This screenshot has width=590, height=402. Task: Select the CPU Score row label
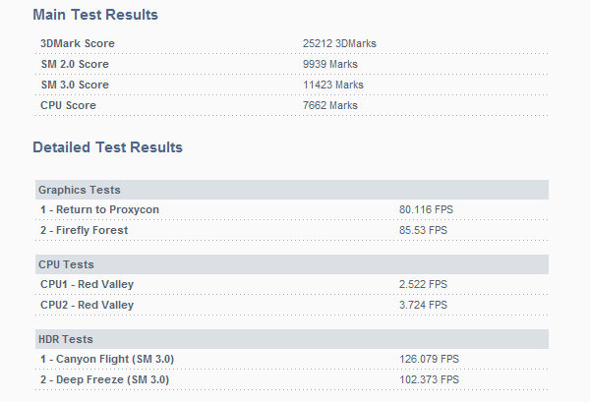point(68,105)
